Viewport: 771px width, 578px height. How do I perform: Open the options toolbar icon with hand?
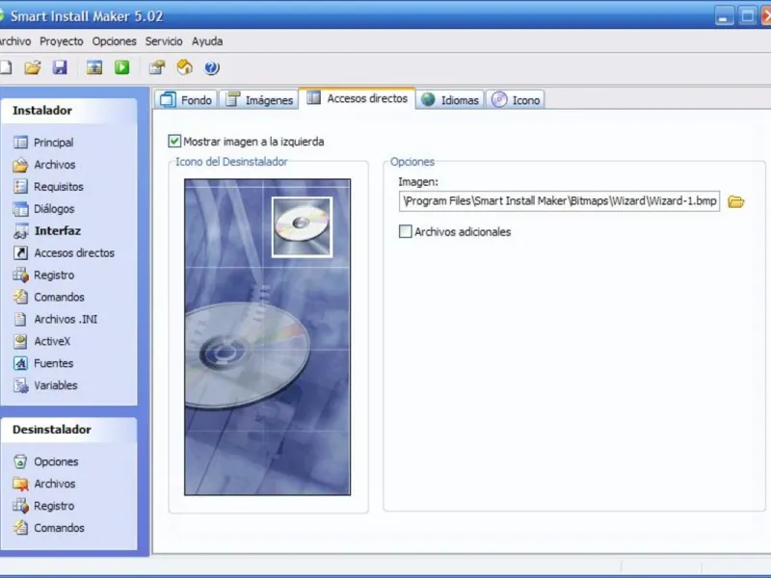pos(157,67)
